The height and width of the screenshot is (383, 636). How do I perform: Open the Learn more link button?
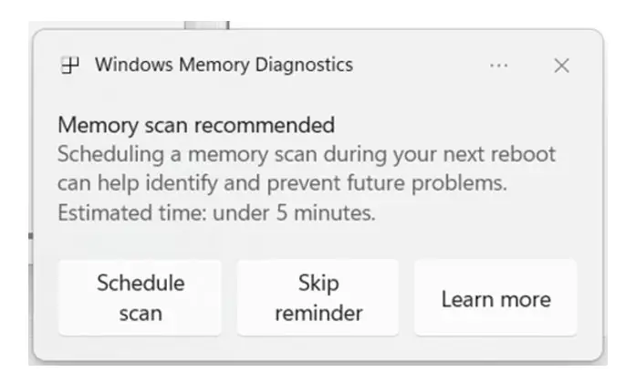point(495,298)
